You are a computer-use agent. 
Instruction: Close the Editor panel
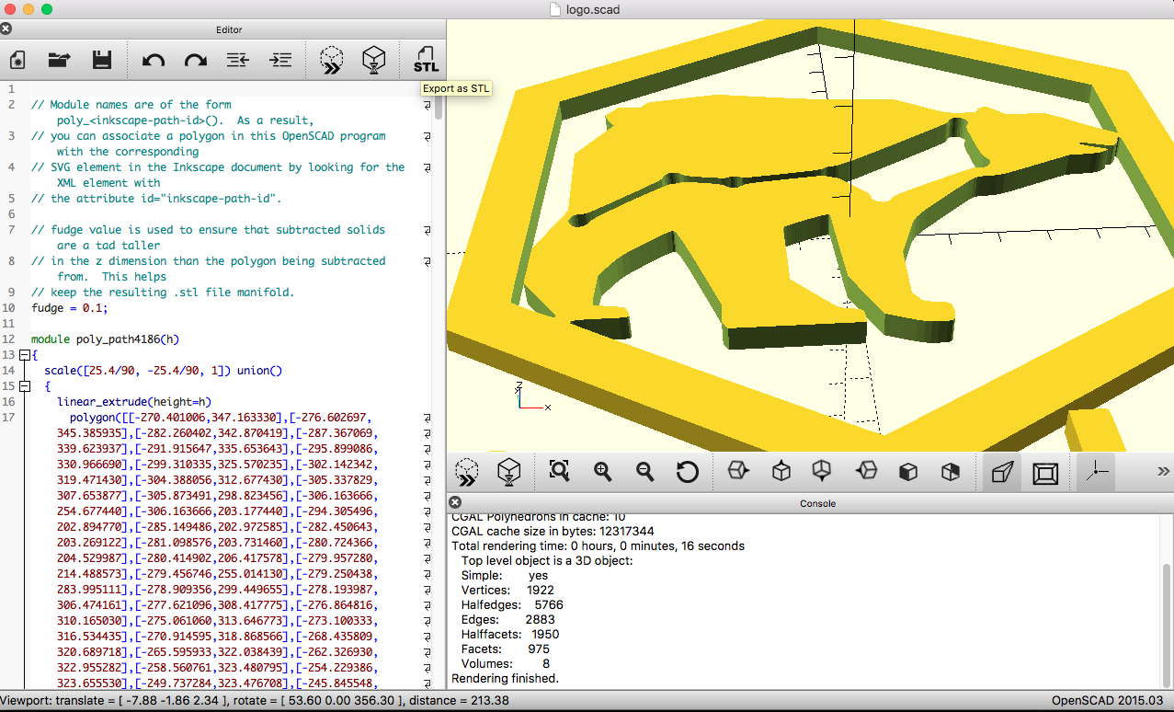pos(6,29)
